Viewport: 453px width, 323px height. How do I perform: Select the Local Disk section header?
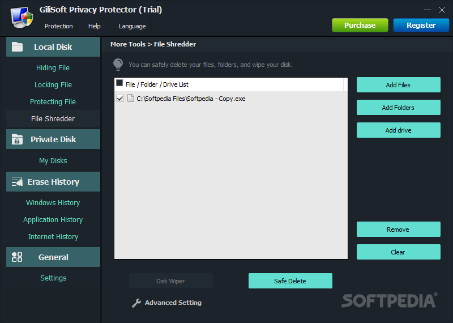click(x=53, y=46)
